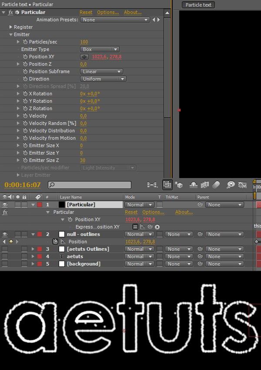The image size is (261, 370).
Task: Click Reset in the timeline Particular row
Action: (x=131, y=212)
